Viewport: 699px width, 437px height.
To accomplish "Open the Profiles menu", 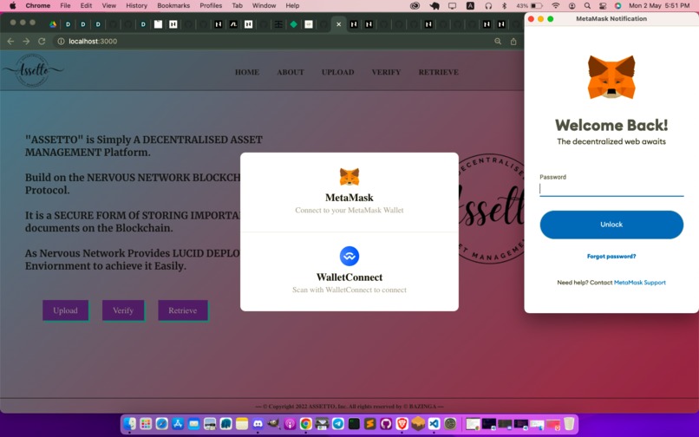I will [211, 5].
